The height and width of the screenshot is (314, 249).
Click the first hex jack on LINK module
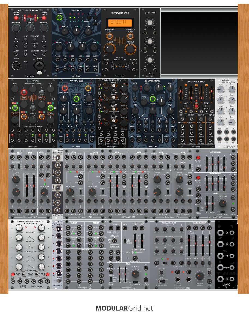coord(220,233)
